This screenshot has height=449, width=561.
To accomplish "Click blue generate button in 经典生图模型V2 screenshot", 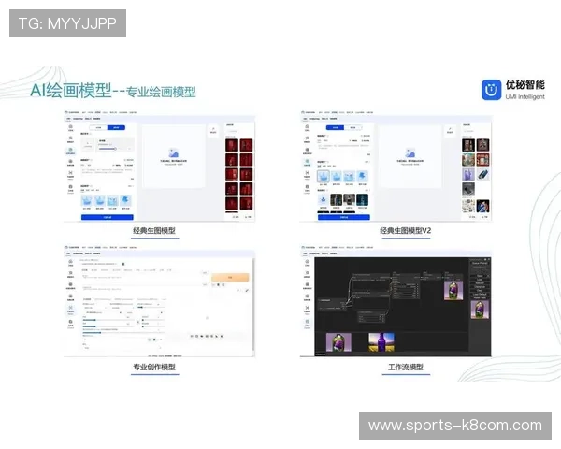I will (344, 217).
